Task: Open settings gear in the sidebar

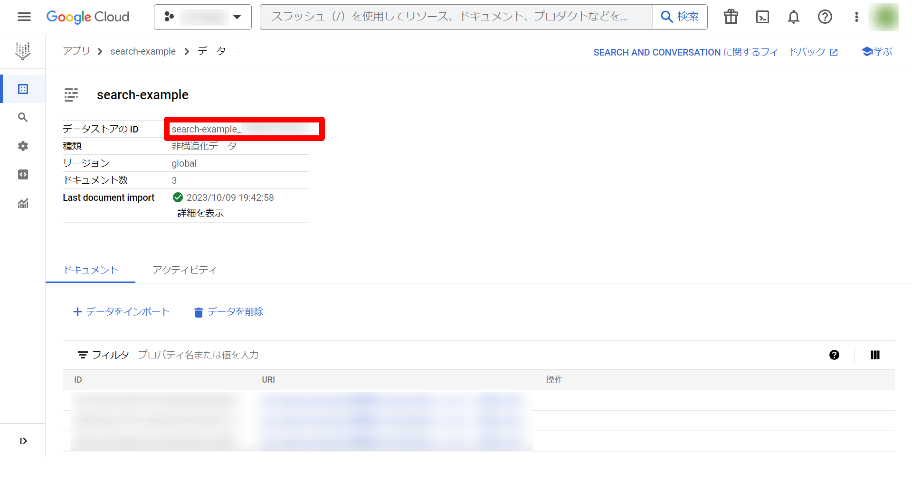Action: coord(22,146)
